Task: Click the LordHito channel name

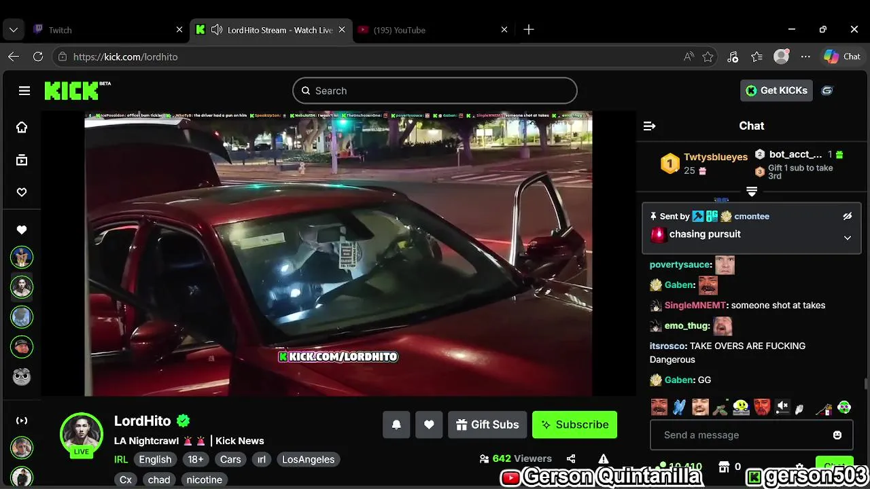Action: coord(142,420)
